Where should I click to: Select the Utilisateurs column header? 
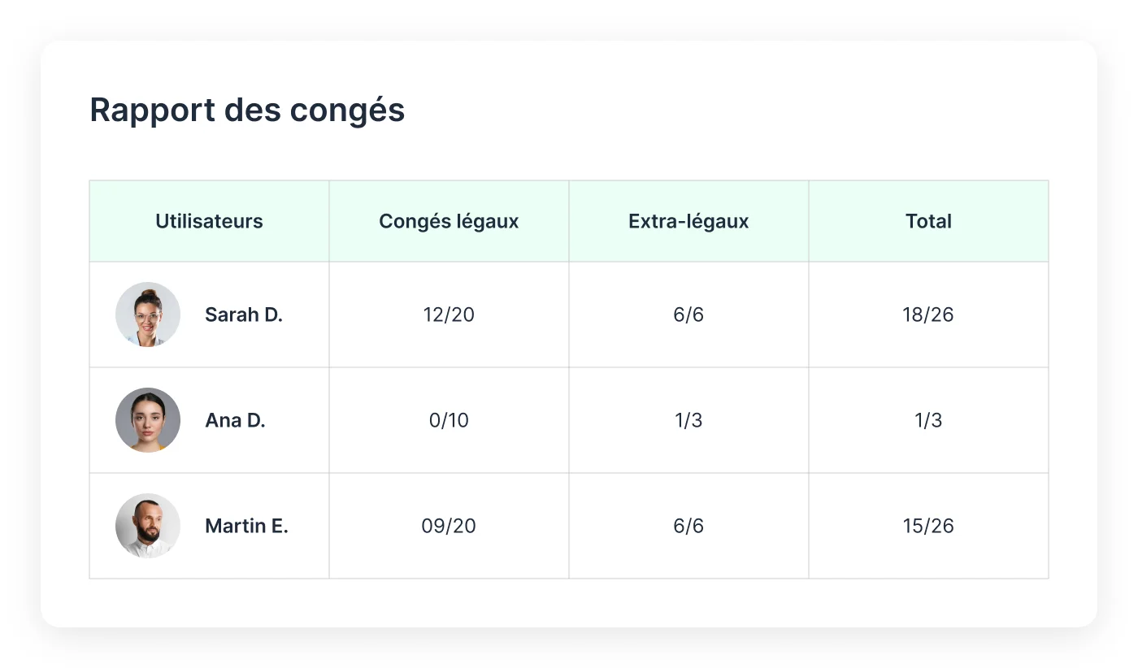[209, 221]
